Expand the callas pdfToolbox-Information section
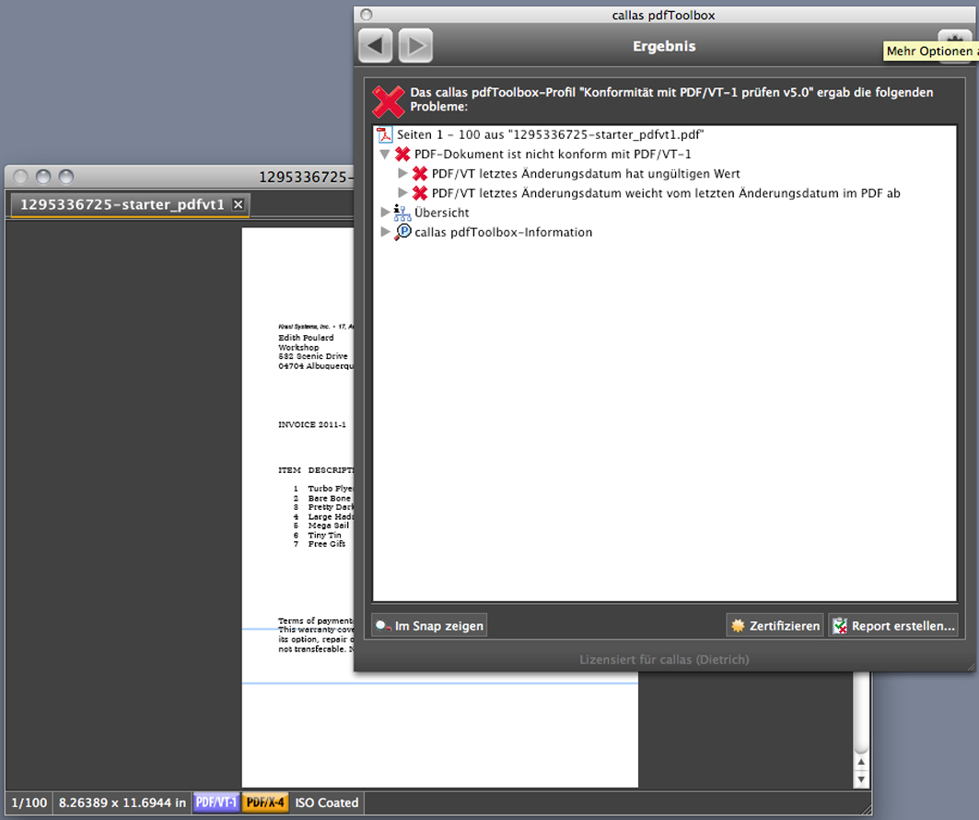This screenshot has width=979, height=820. [385, 232]
